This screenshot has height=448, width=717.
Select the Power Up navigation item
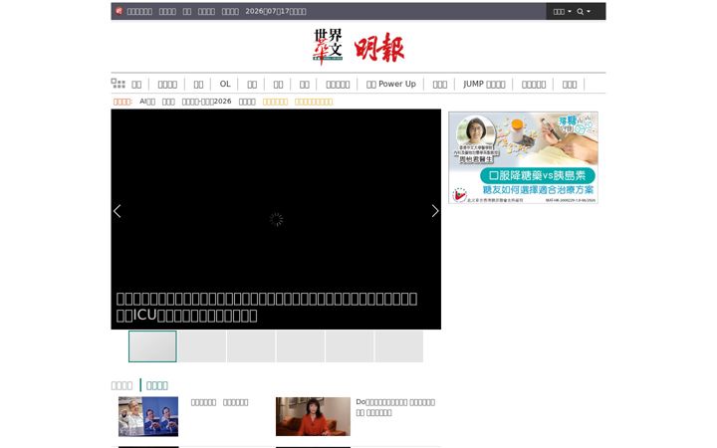(391, 84)
